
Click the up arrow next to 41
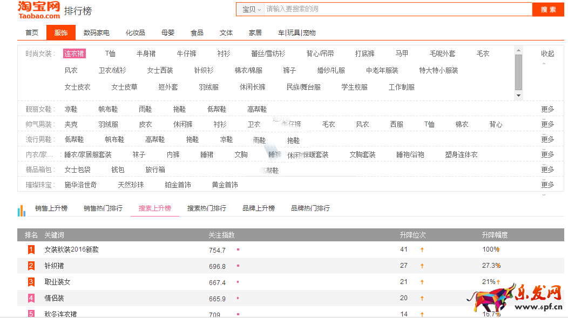click(422, 250)
